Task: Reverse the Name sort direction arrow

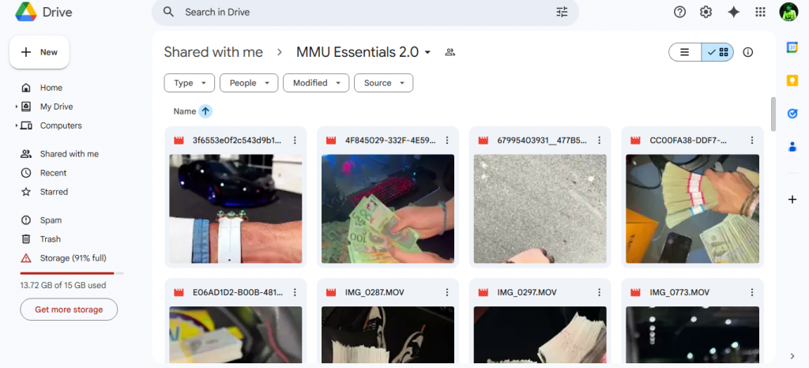Action: pos(205,111)
